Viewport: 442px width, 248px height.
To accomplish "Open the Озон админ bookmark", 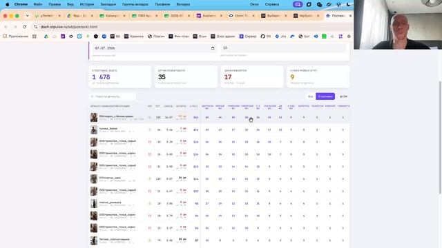I will pos(222,37).
